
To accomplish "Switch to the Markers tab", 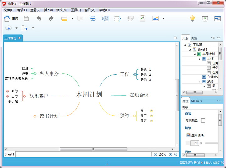I will tap(196, 101).
